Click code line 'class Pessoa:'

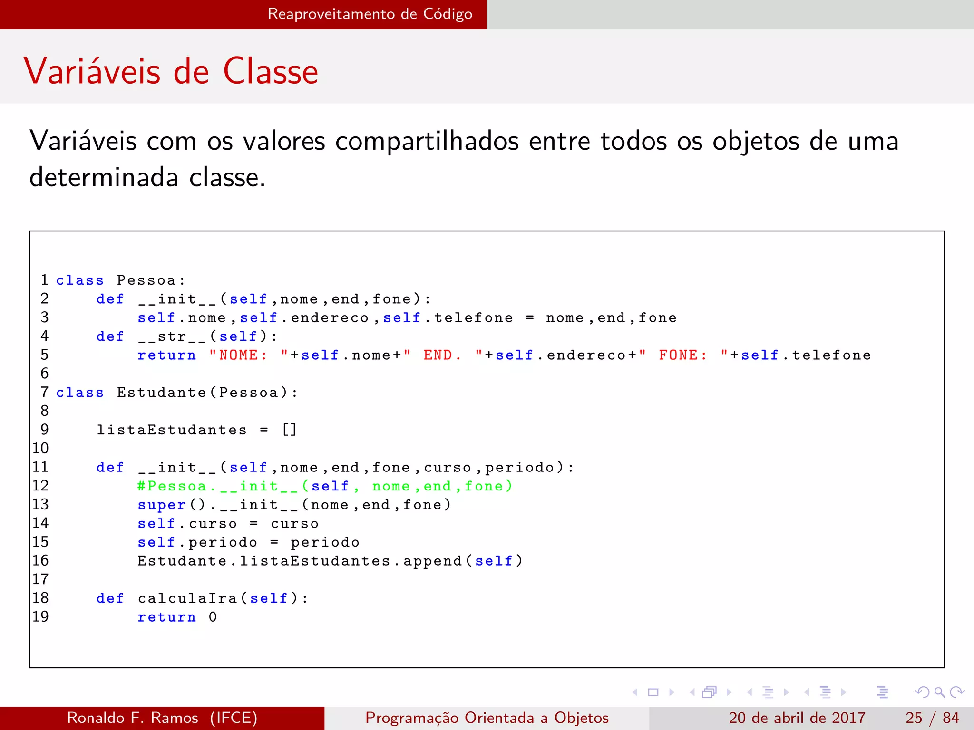(121, 280)
